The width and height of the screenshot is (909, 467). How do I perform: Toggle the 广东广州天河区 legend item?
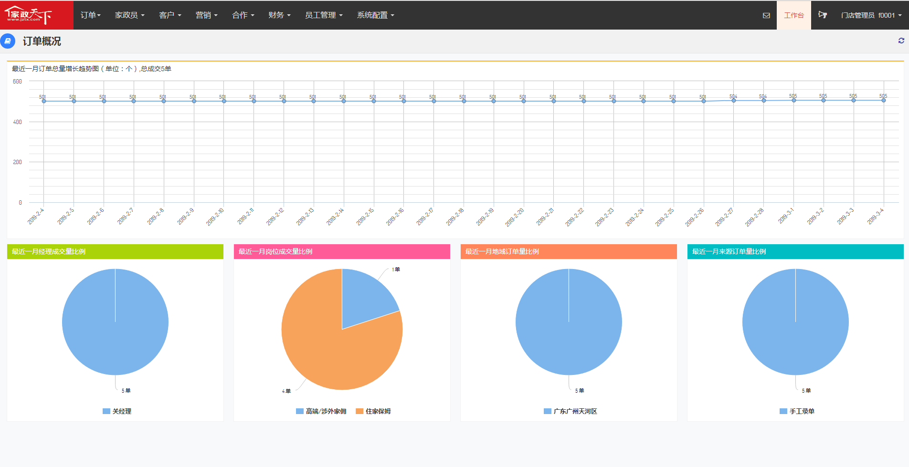[571, 411]
